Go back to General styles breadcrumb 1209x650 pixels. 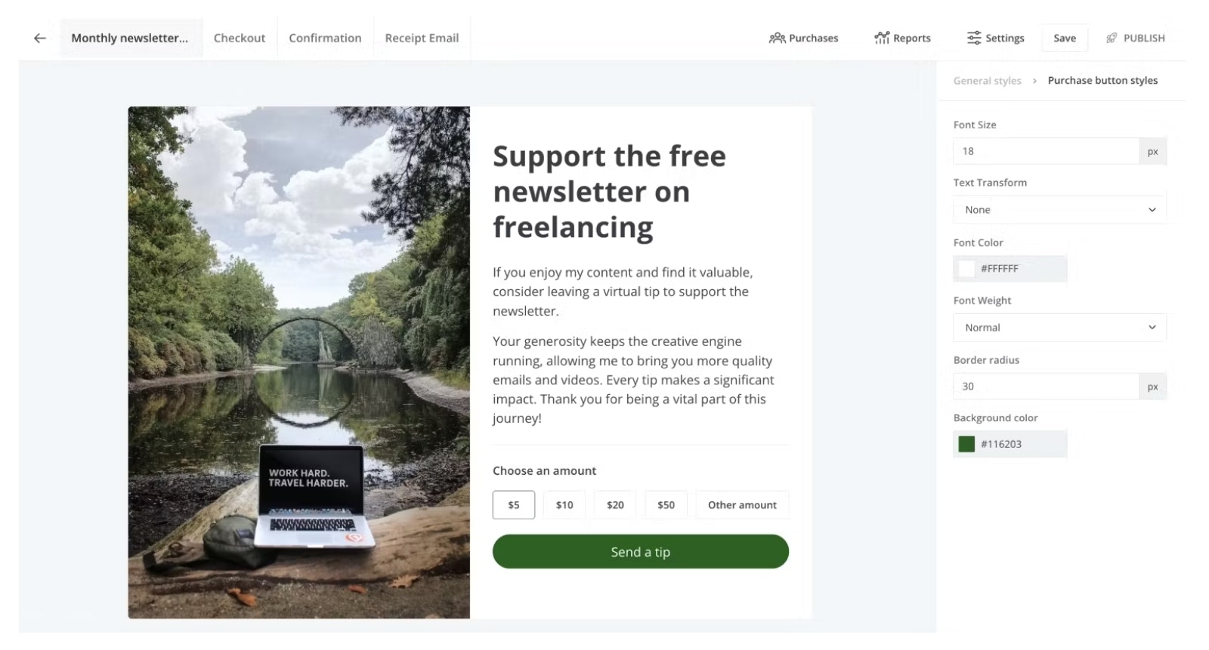click(987, 81)
